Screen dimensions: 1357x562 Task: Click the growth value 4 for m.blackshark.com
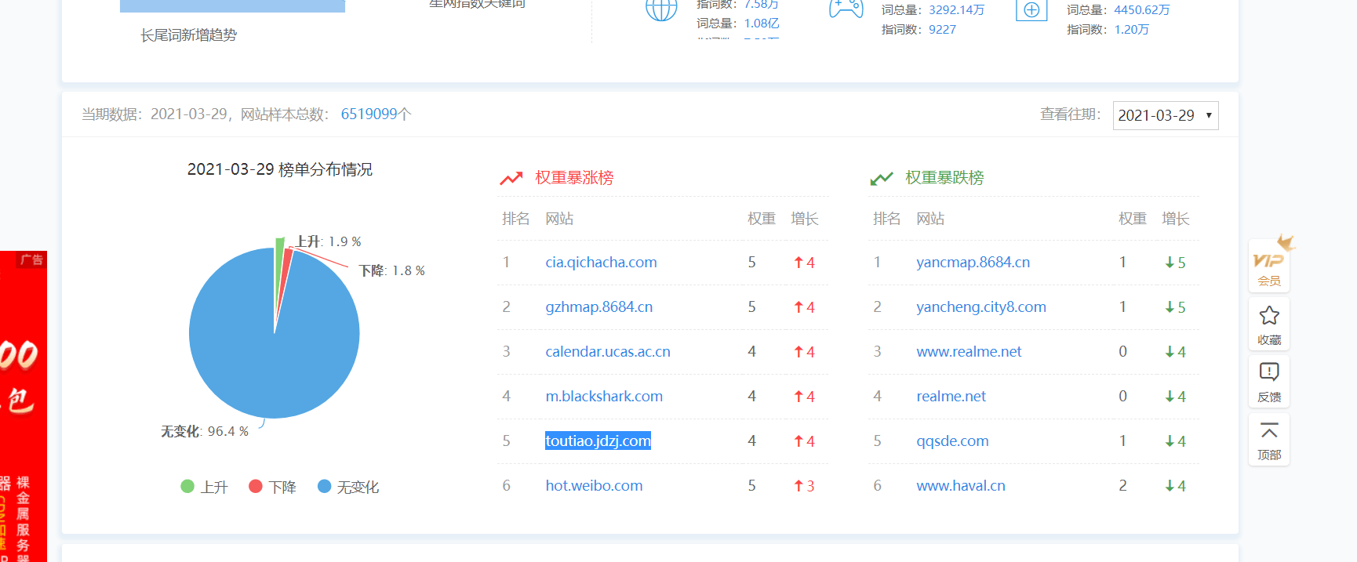point(810,397)
